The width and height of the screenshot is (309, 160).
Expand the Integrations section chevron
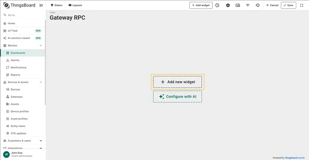[x=41, y=148]
